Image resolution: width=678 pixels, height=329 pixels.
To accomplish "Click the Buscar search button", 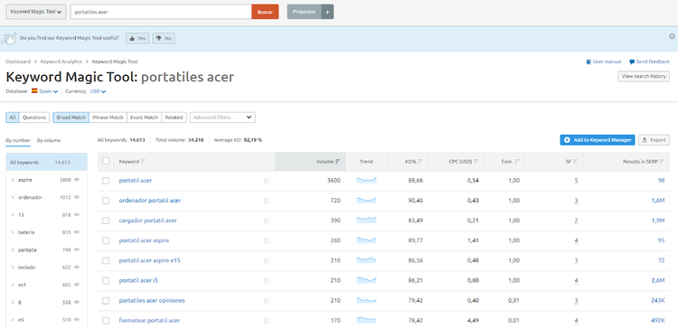I will coord(265,12).
